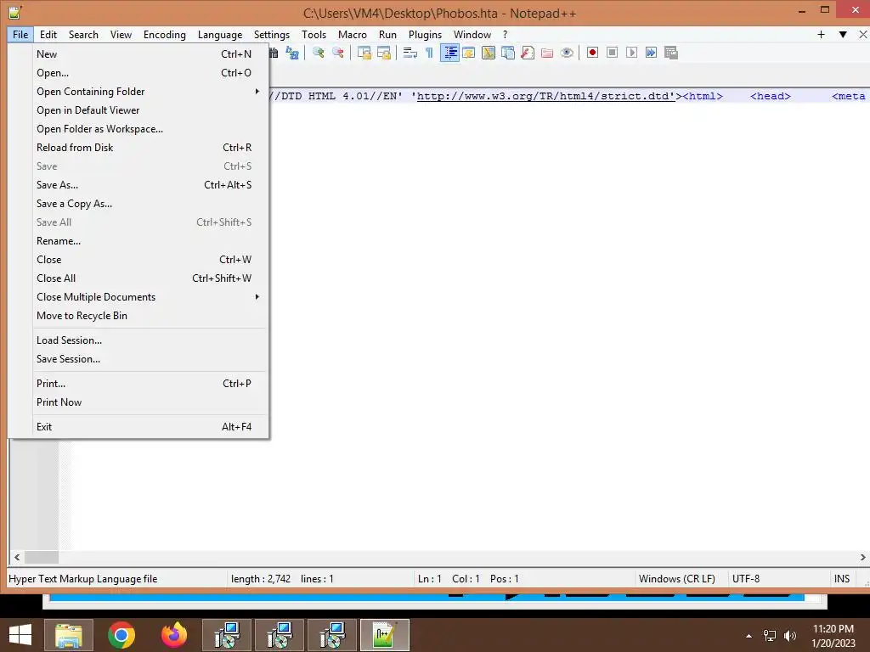This screenshot has width=870, height=652.
Task: Open the Document Map toolbar icon
Action: 489,53
